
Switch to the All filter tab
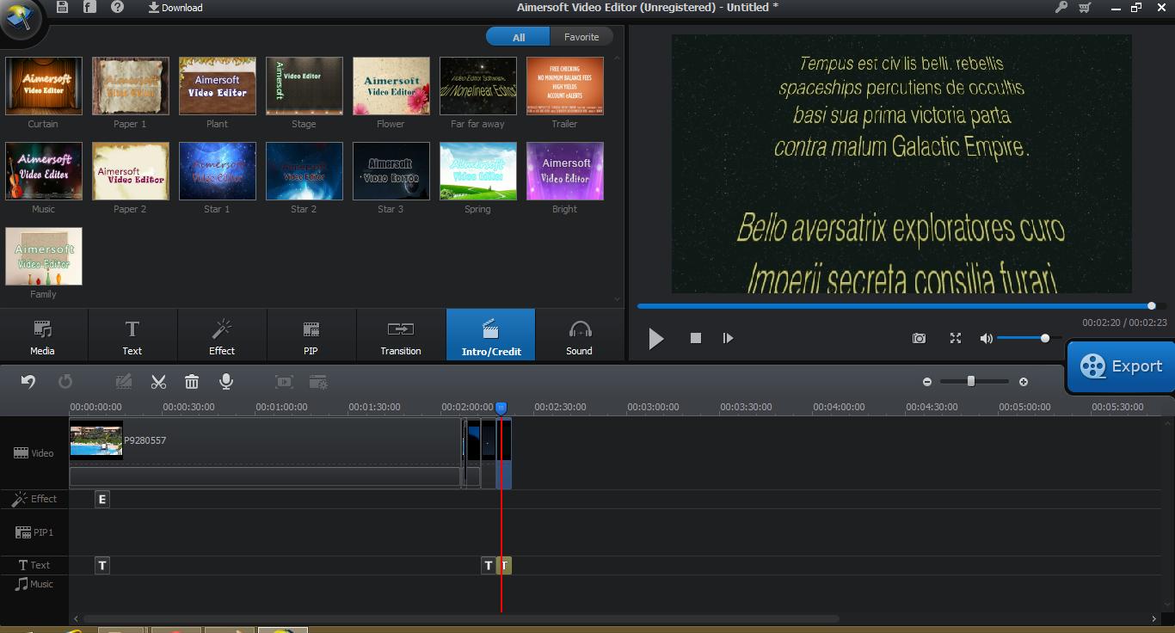519,37
